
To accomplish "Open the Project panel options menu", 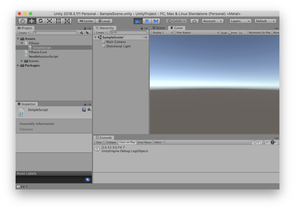I will 89,28.
